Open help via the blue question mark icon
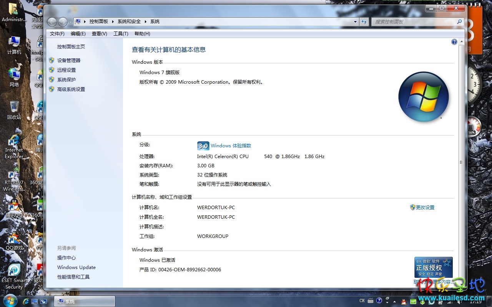The image size is (492, 307). click(x=454, y=42)
